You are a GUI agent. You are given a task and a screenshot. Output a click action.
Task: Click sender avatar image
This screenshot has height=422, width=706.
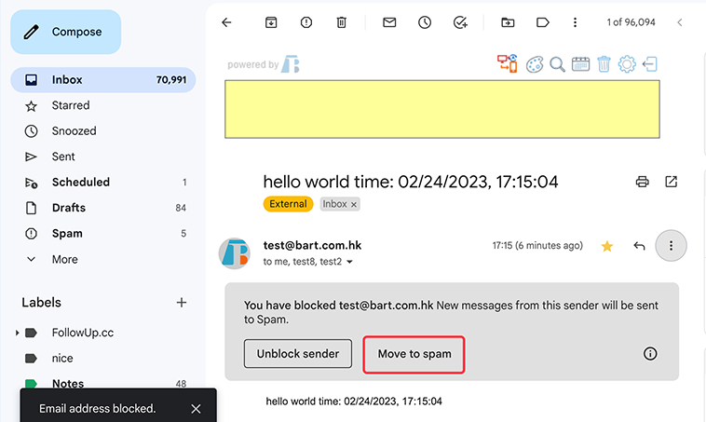point(234,253)
